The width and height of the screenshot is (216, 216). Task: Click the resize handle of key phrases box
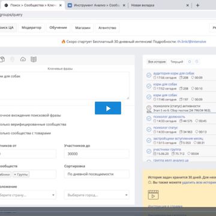[128, 98]
